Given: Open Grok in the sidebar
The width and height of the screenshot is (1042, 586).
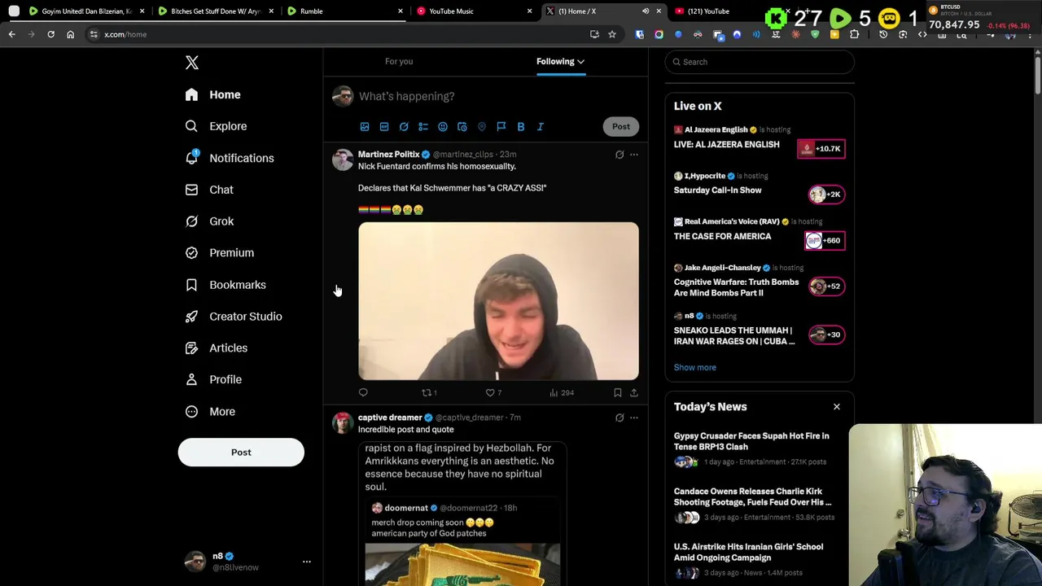Looking at the screenshot, I should tap(209, 221).
